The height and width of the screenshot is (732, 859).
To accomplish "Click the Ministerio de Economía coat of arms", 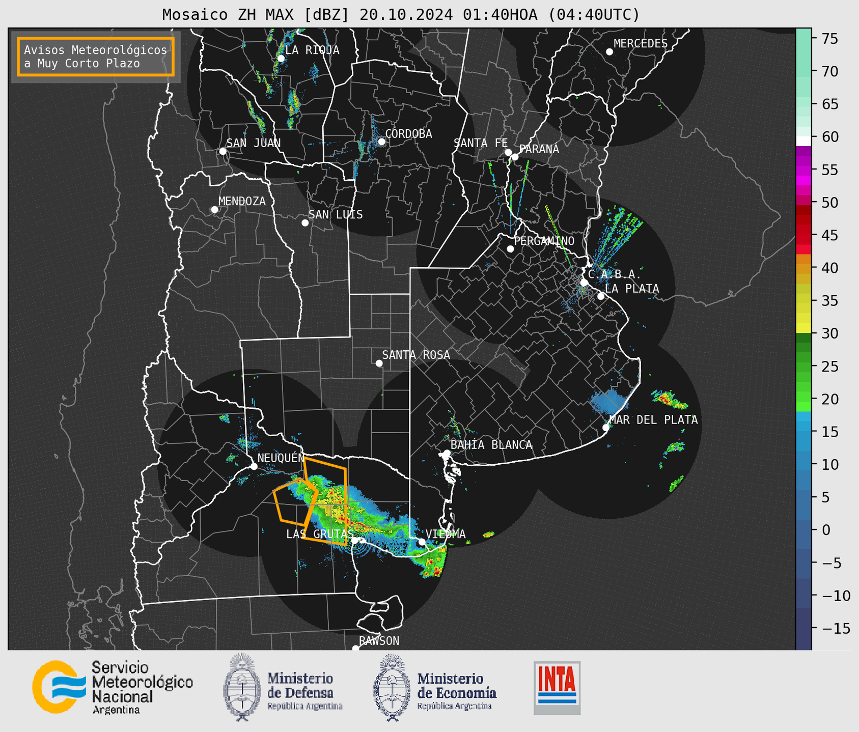I will [x=392, y=687].
